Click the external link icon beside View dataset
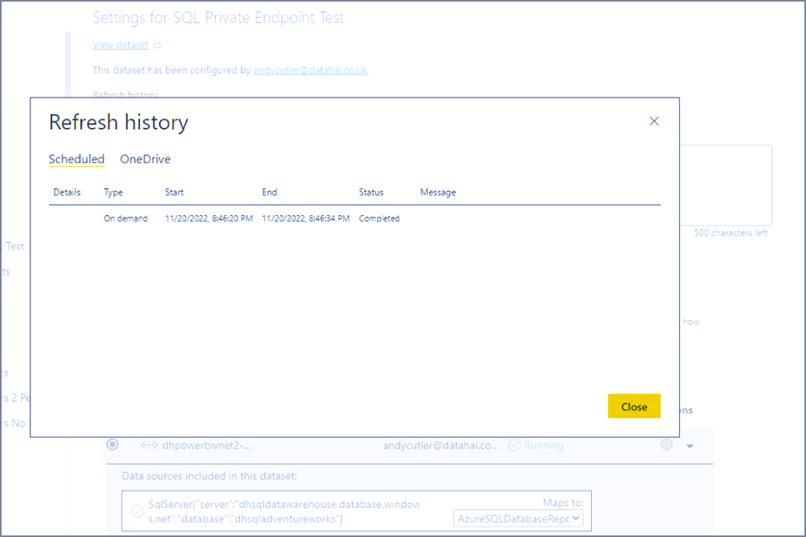 pos(157,45)
